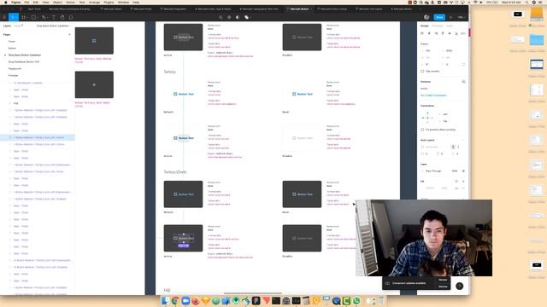
Task: Open the Cover page
Action: (12, 42)
